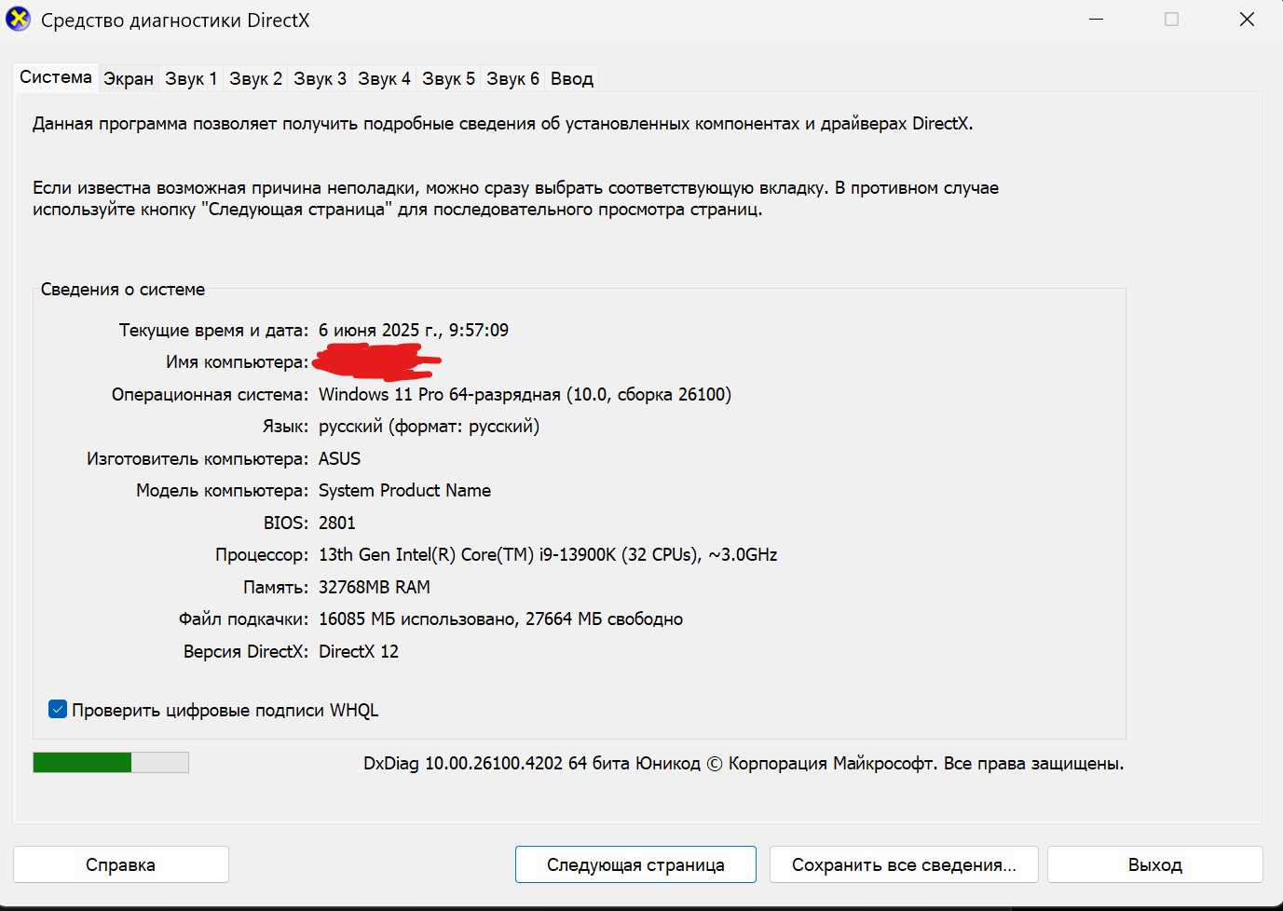
Task: Click the Сведения о системе group title
Action: [123, 290]
